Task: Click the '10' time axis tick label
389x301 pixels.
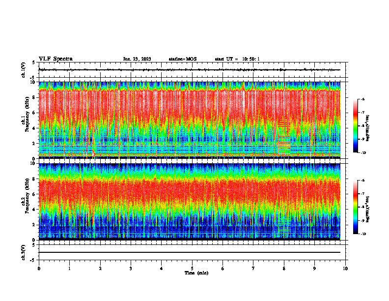Action: pos(345,269)
